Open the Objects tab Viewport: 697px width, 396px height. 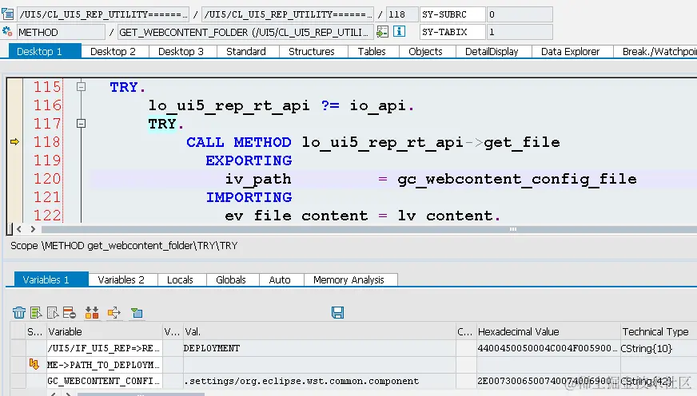(425, 52)
